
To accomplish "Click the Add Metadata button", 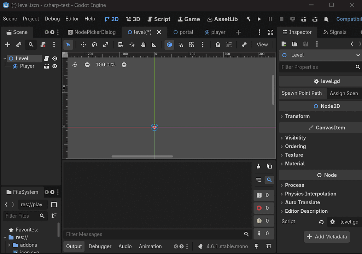I will coord(327,237).
